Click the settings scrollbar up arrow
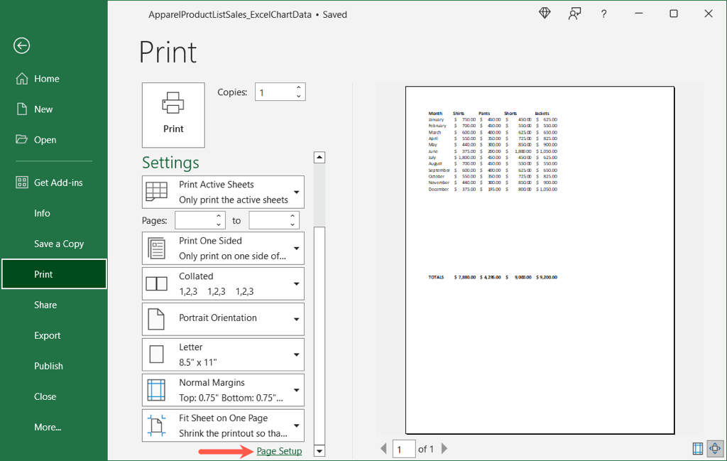Viewport: 727px width, 461px height. click(319, 157)
